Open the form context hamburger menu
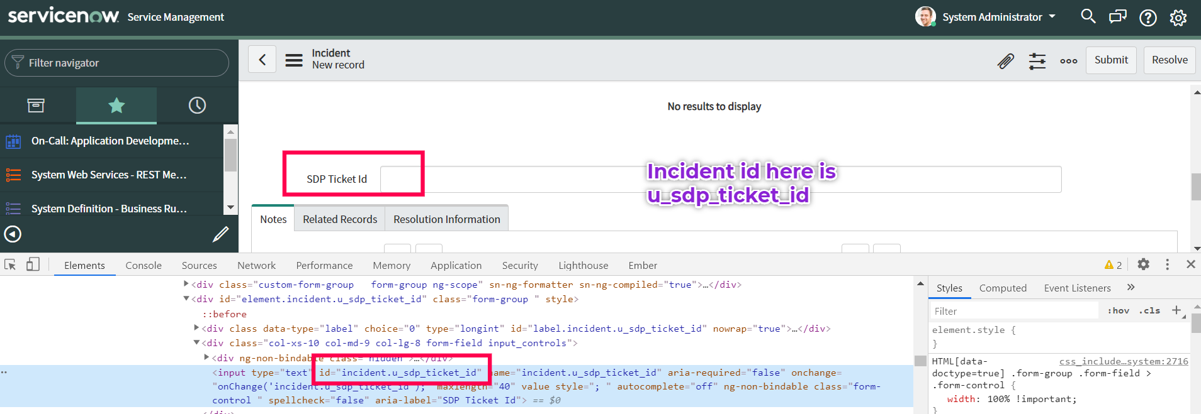1201x414 pixels. tap(294, 60)
